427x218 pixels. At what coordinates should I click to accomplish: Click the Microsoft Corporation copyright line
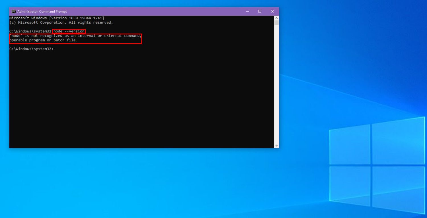click(61, 22)
